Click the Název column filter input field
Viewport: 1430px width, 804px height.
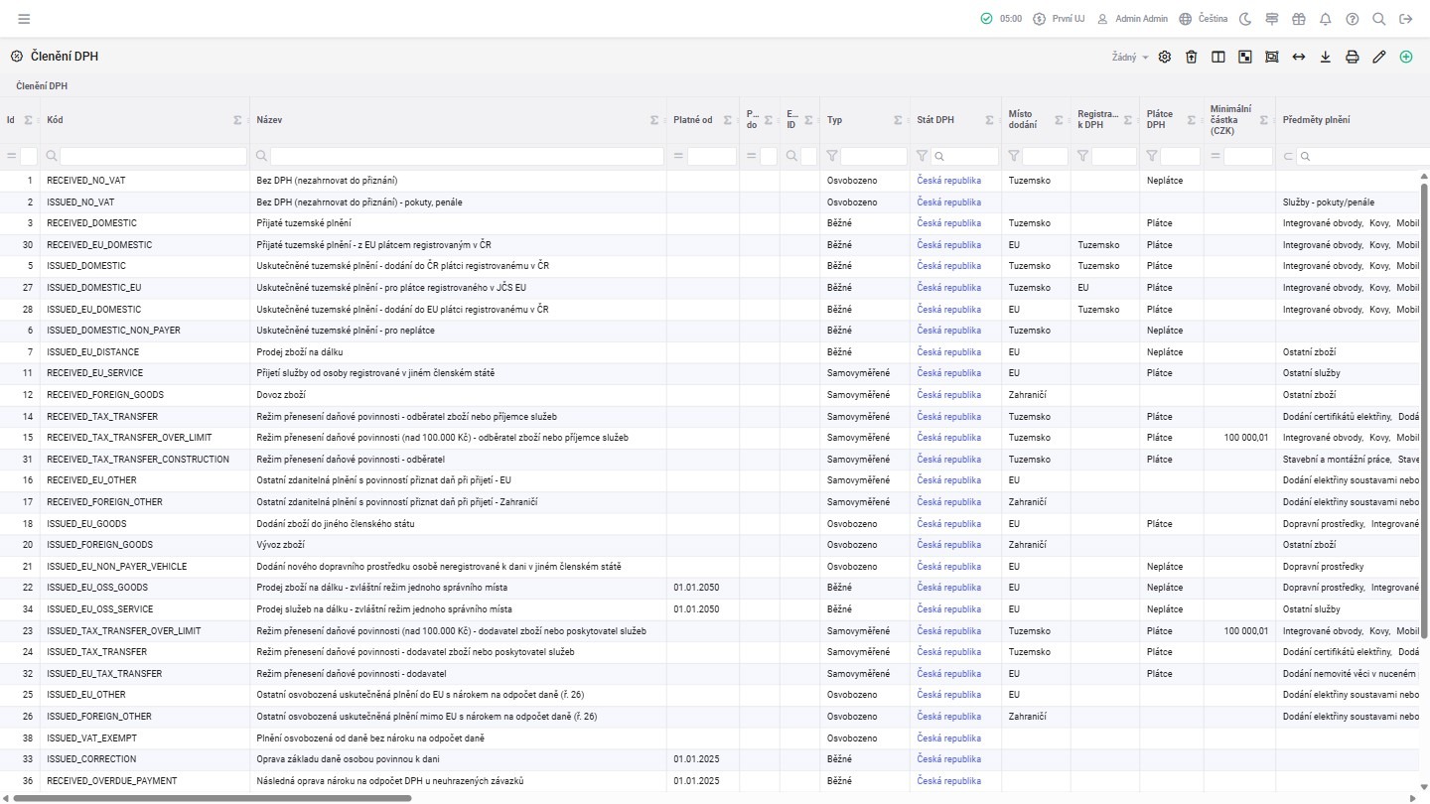(x=467, y=156)
